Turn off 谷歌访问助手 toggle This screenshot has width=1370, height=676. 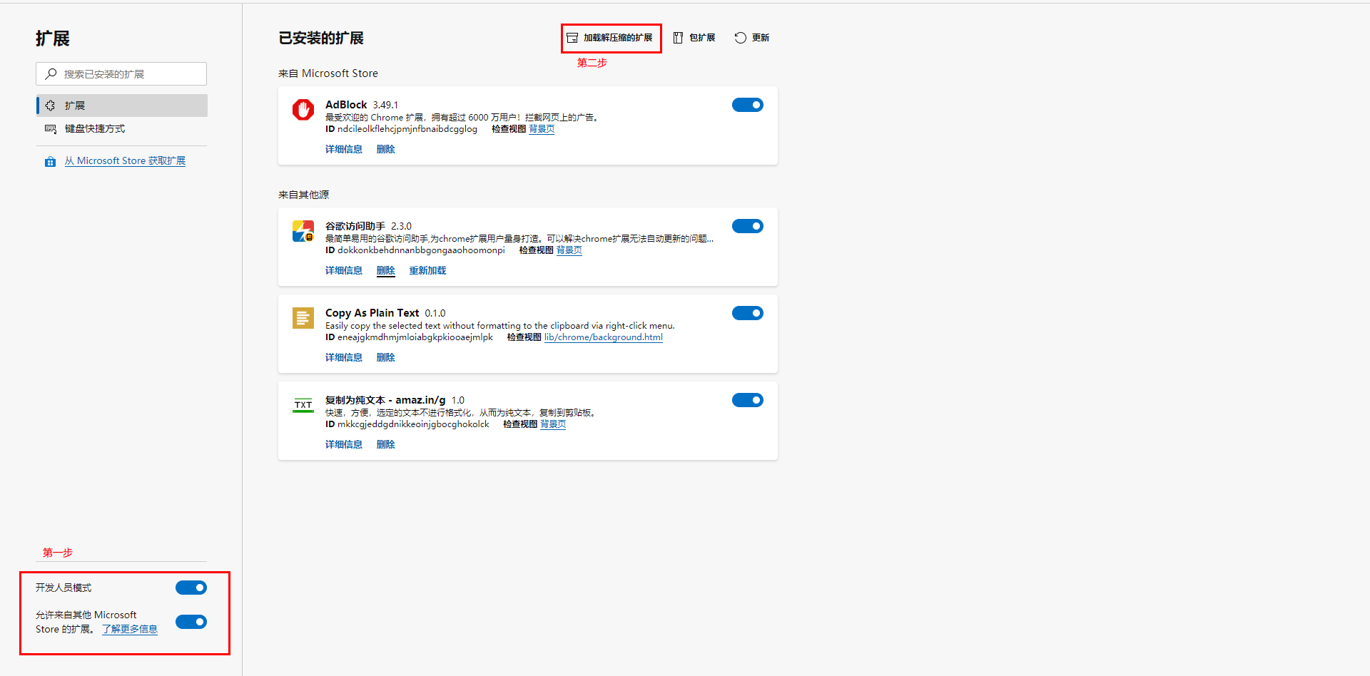pyautogui.click(x=748, y=226)
